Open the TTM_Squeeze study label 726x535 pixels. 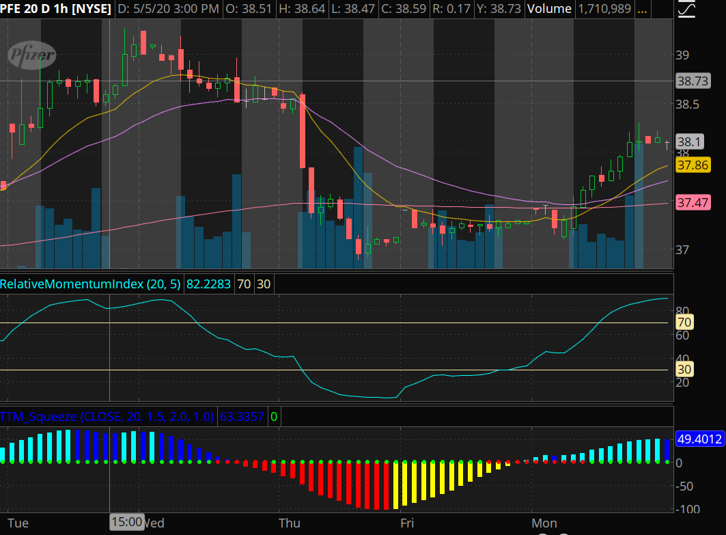coord(107,416)
